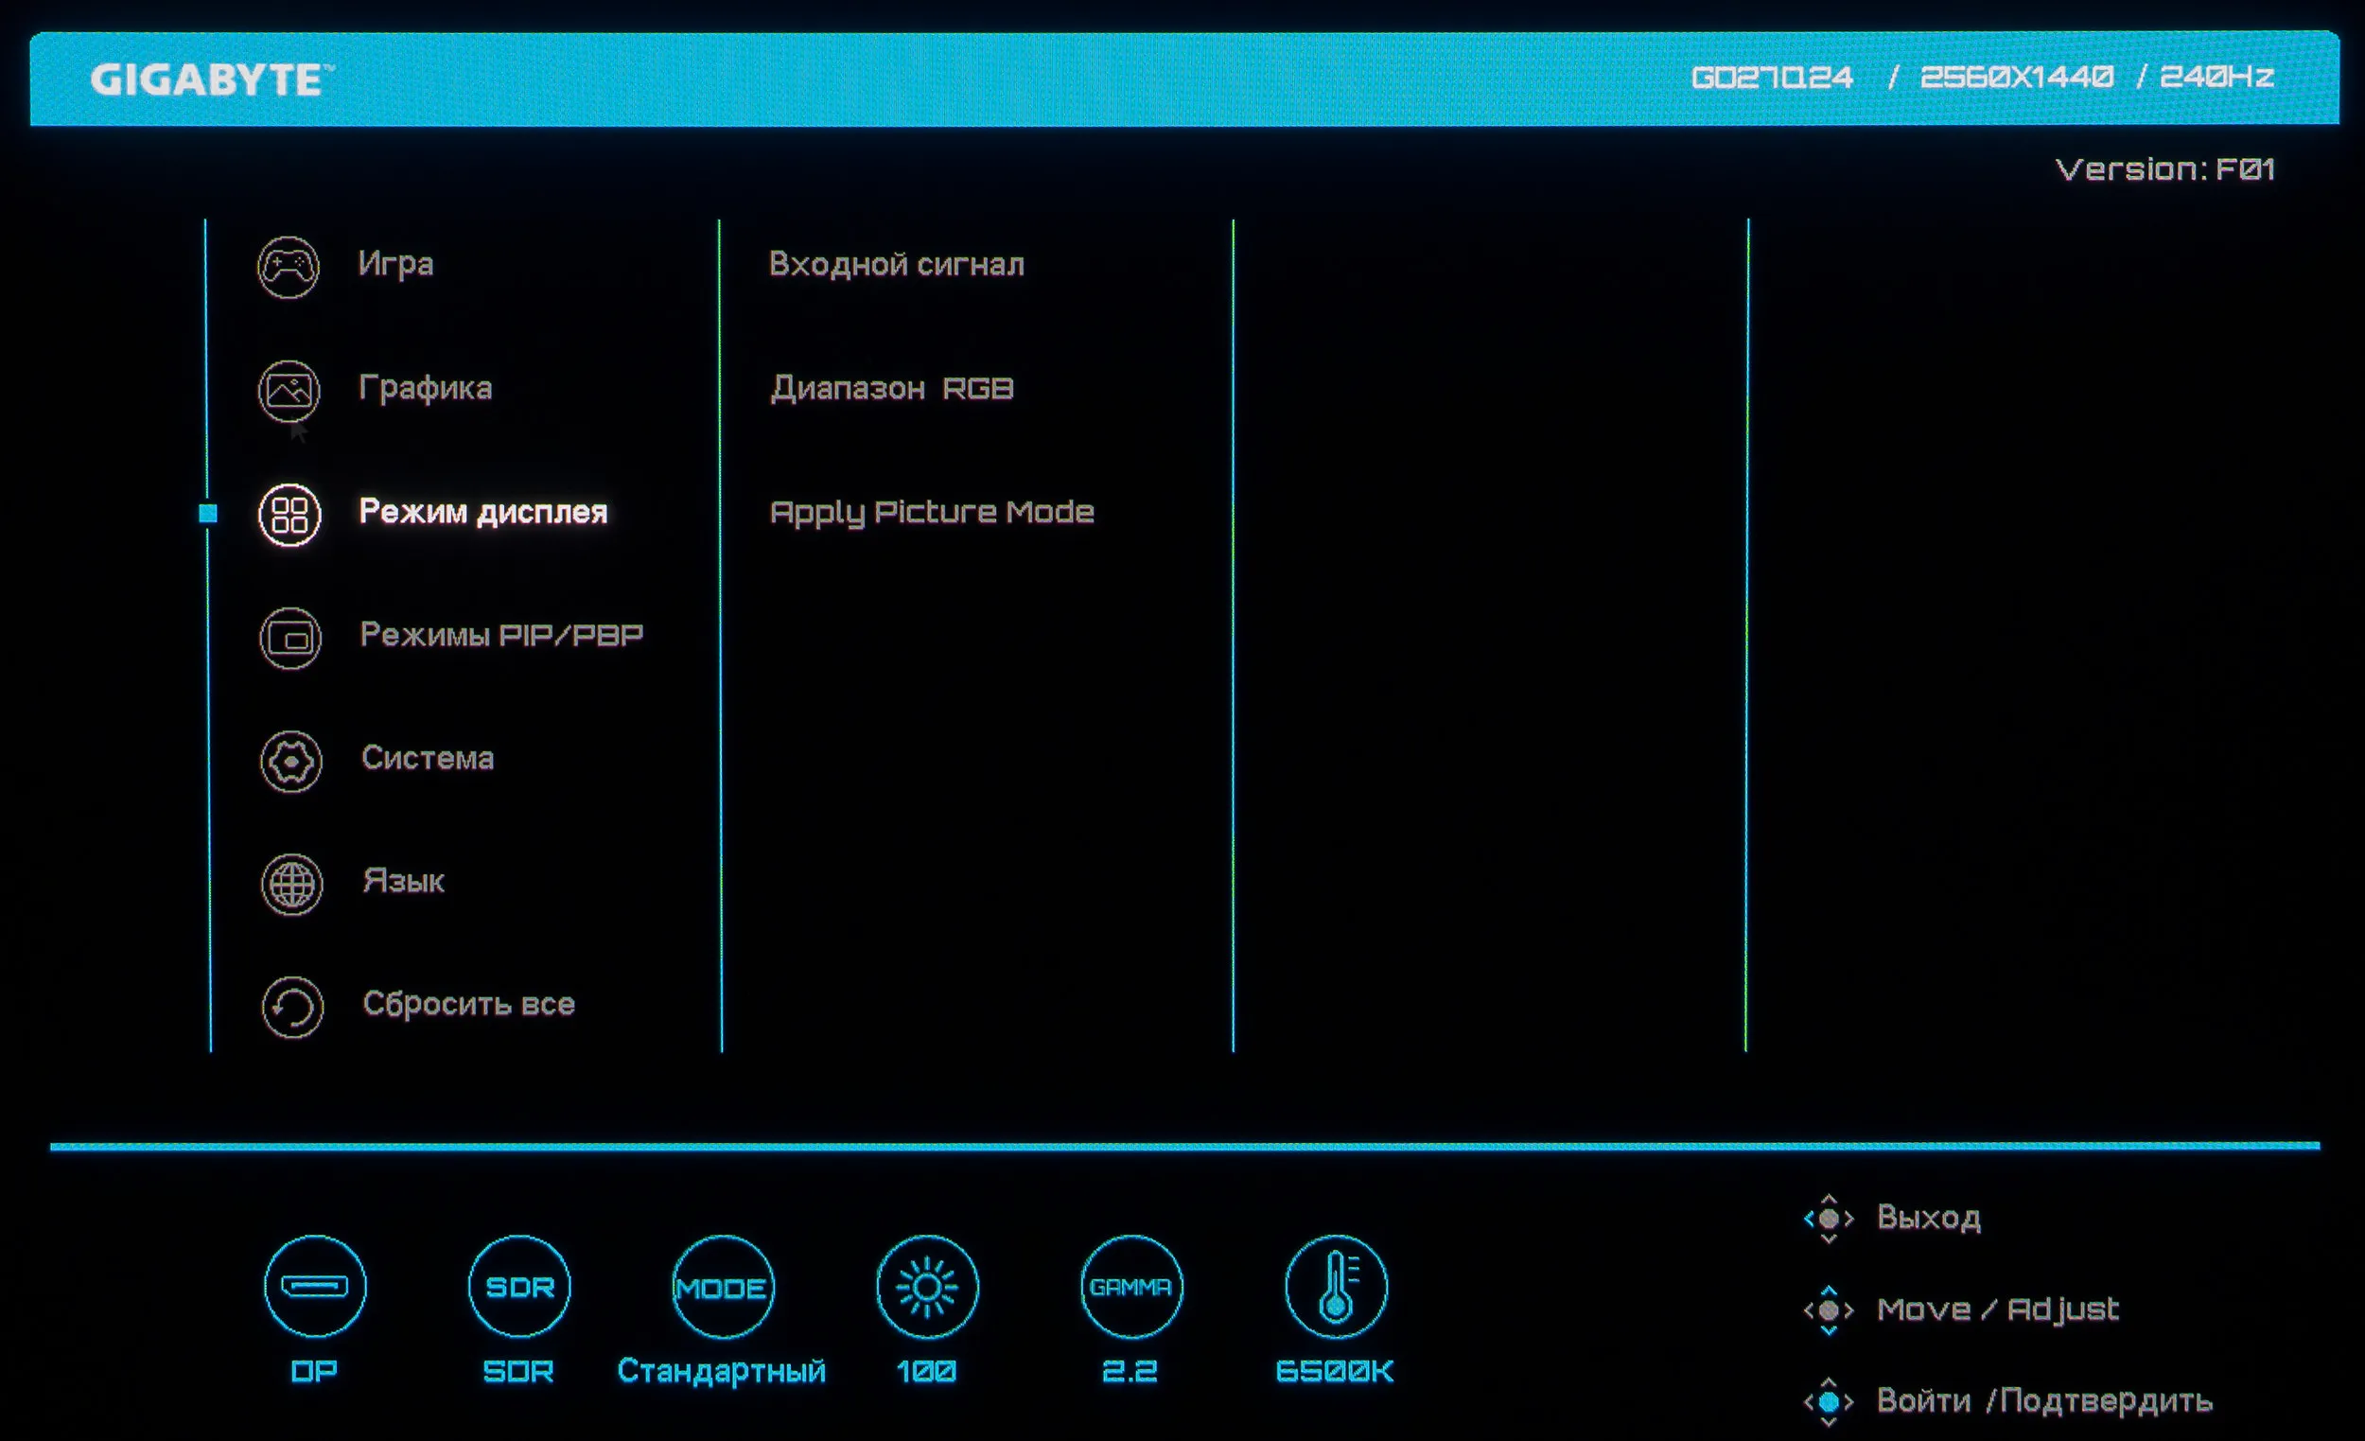Open the Диапазон RGB option
The height and width of the screenshot is (1441, 2365).
click(892, 388)
